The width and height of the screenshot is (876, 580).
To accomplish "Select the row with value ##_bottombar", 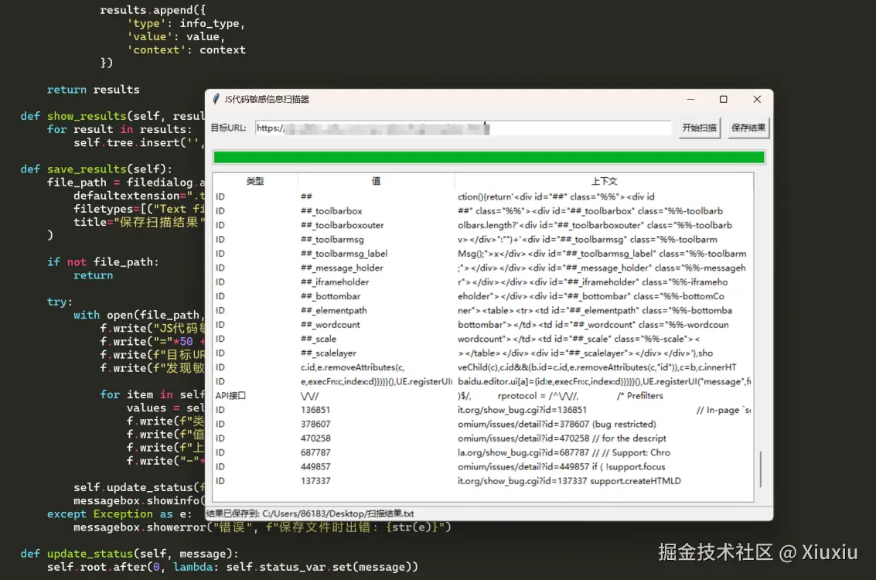I will tap(483, 296).
